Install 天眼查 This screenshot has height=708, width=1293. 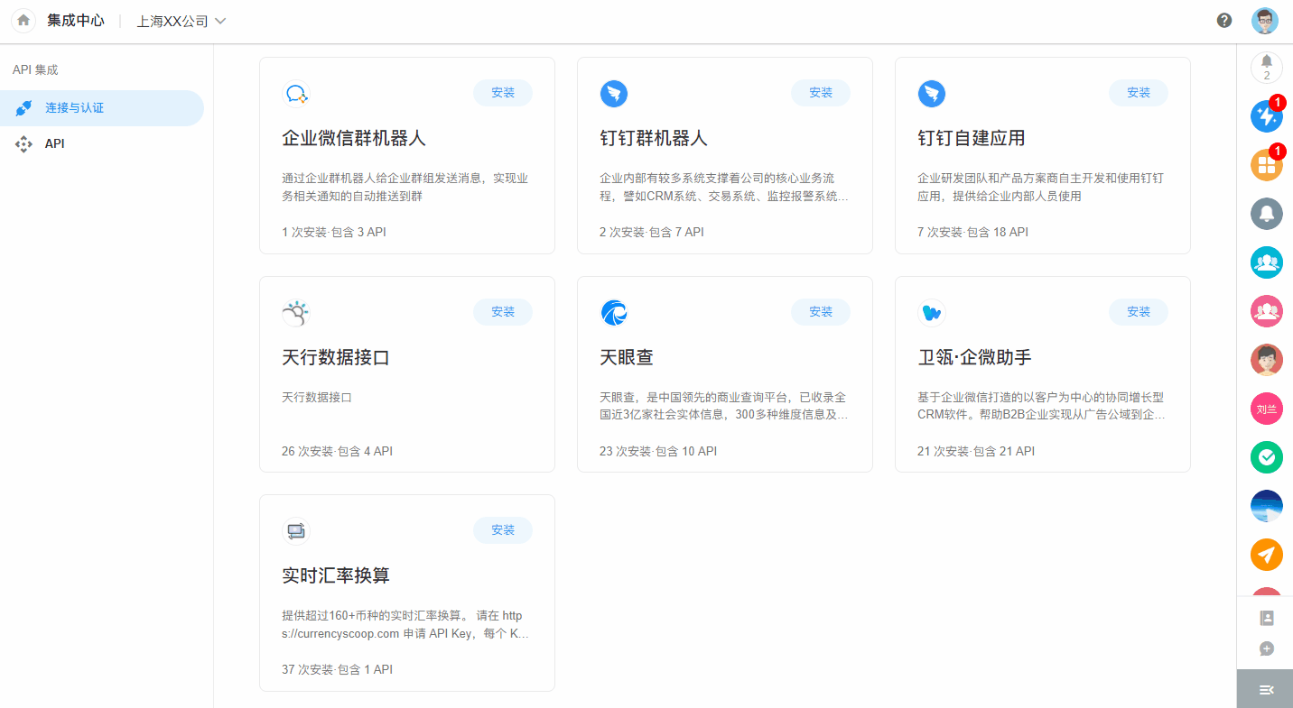821,312
